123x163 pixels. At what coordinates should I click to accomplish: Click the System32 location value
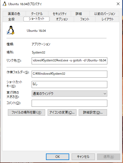point(38,52)
